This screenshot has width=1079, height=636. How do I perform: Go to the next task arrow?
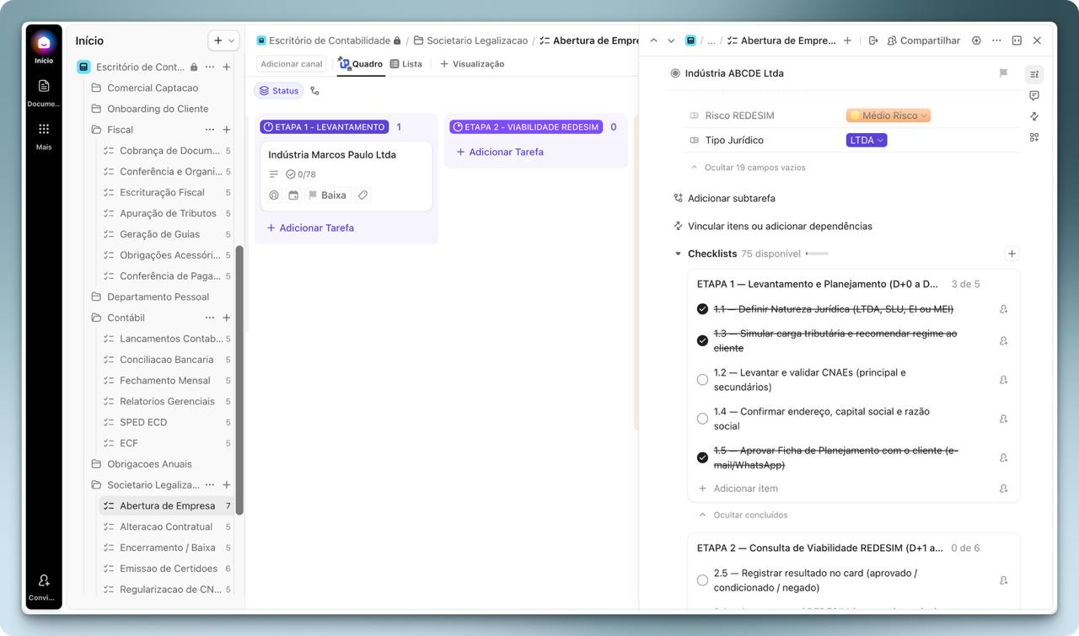click(x=671, y=40)
